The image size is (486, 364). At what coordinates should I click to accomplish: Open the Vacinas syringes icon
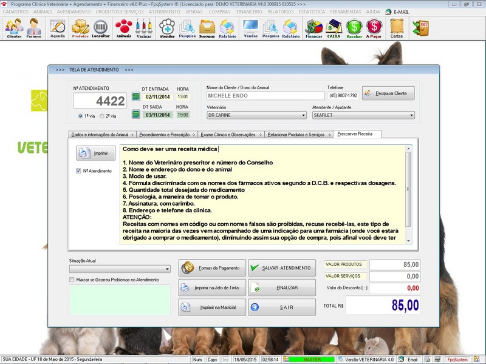[144, 28]
